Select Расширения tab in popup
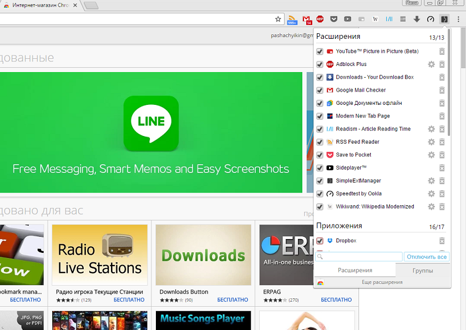466x330 pixels. 355,270
